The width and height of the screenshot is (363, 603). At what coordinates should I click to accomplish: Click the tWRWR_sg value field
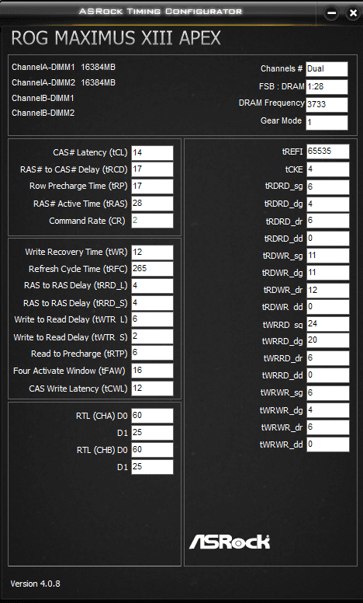[328, 393]
